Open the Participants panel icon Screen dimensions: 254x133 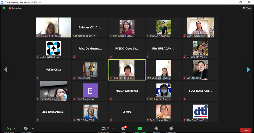(x=104, y=129)
